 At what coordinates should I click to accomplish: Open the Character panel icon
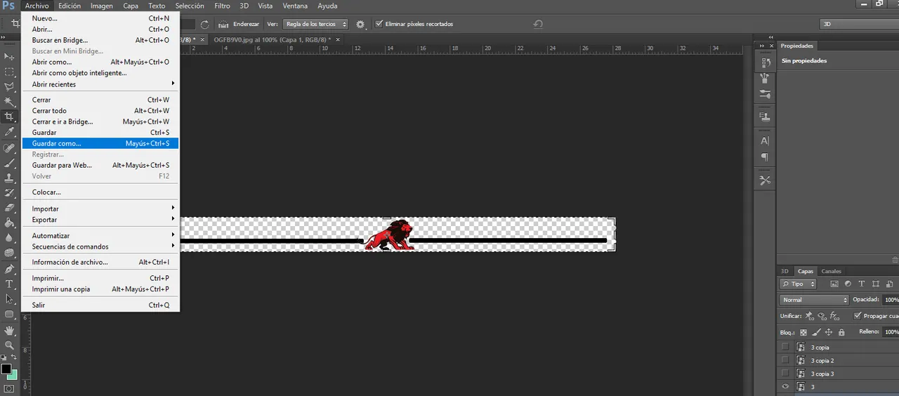(x=765, y=141)
